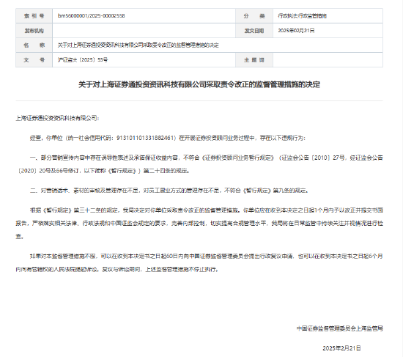Click the 发布机构 label cell
This screenshot has height=357, width=403.
[34, 31]
